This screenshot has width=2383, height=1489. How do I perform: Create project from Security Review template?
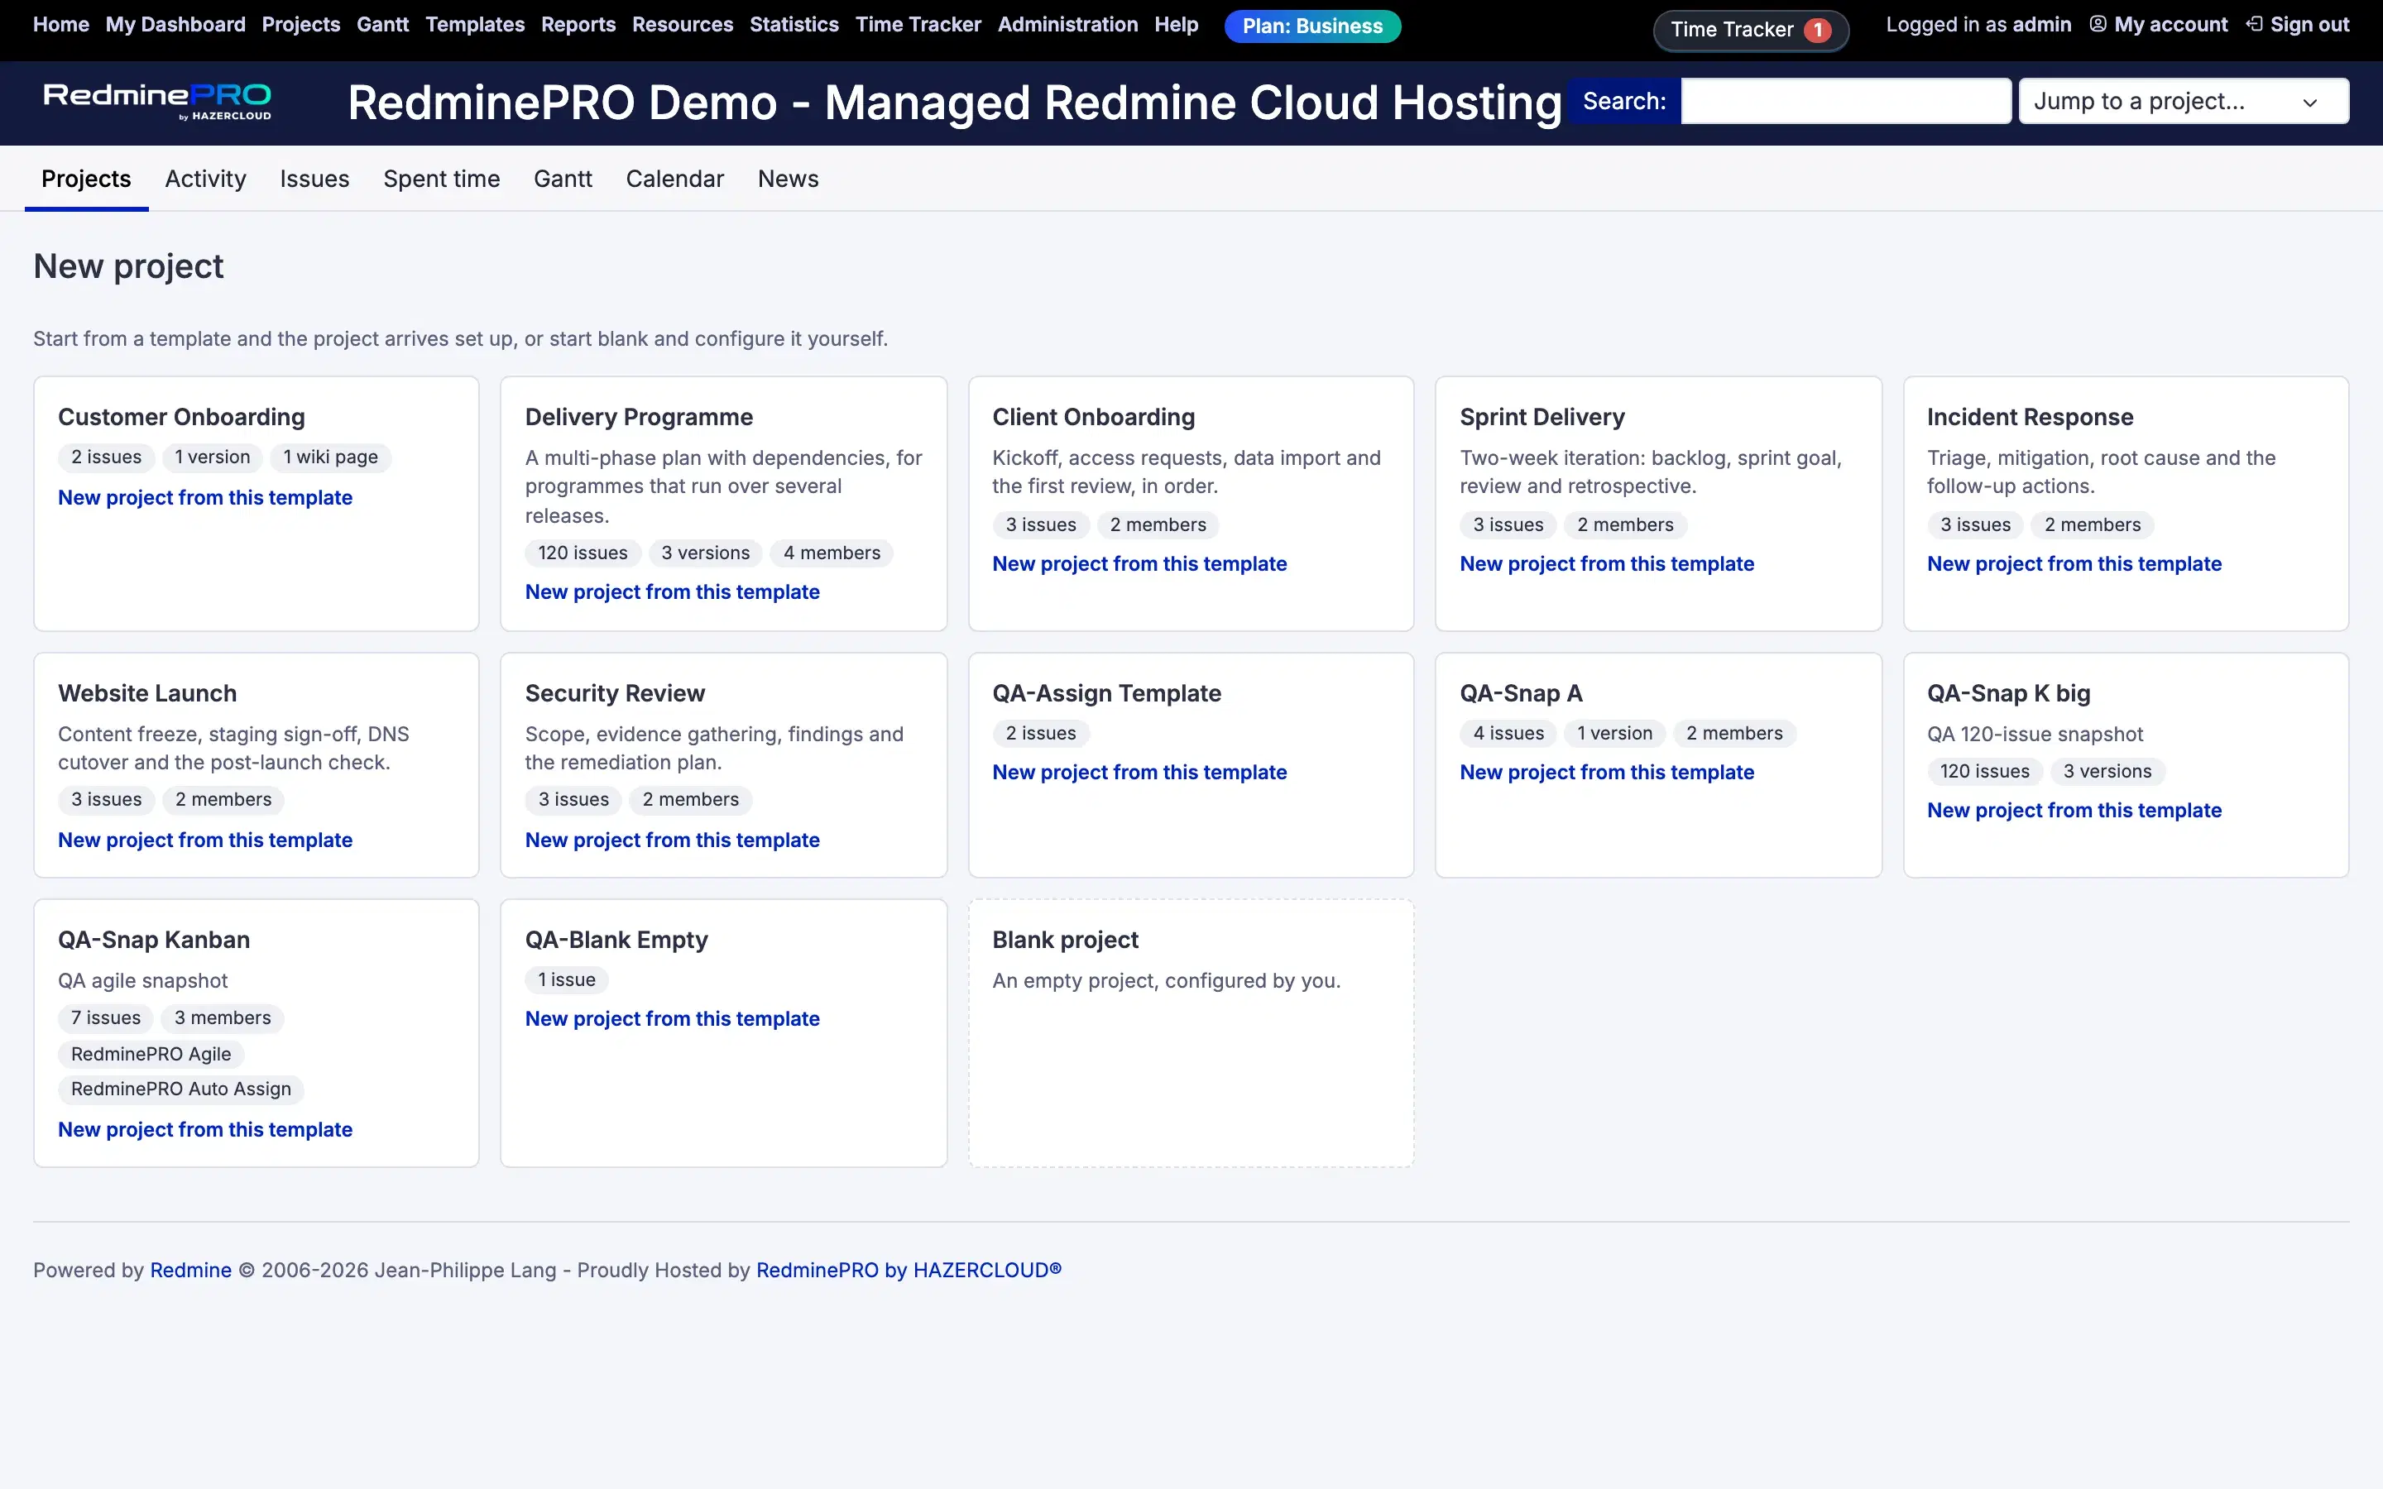tap(672, 840)
